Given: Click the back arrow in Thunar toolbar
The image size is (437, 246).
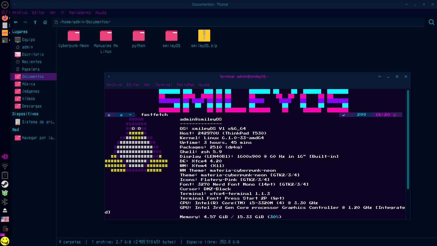Looking at the screenshot, I should click(x=16, y=22).
